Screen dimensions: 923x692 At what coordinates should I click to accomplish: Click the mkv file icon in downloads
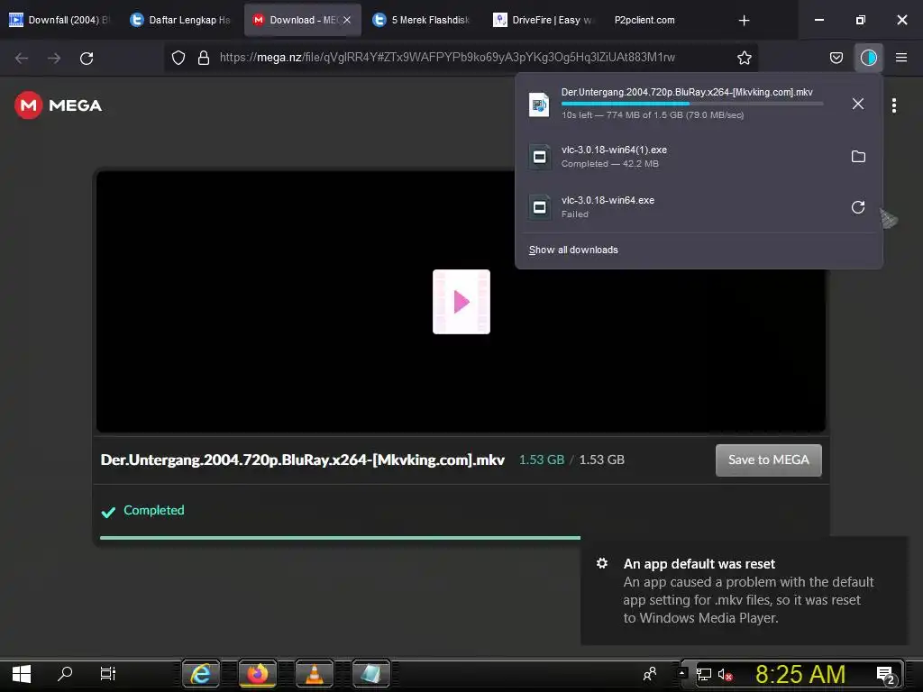(539, 105)
